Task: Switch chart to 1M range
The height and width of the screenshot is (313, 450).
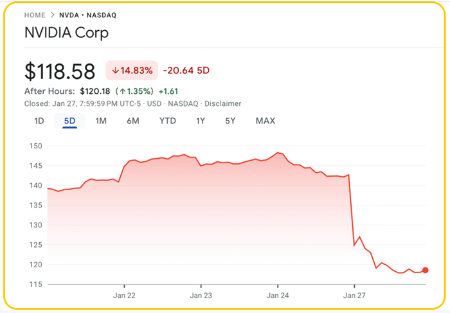Action: coord(101,121)
